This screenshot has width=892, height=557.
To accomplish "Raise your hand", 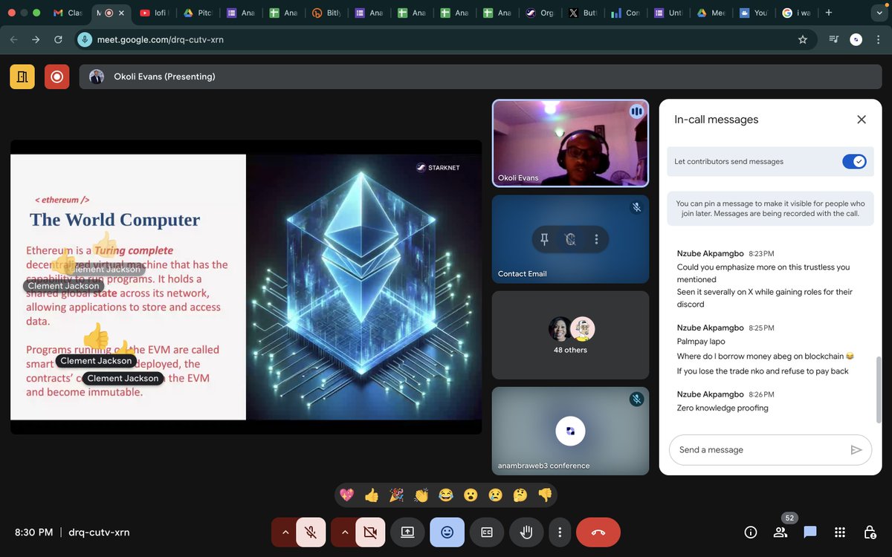I will (526, 532).
